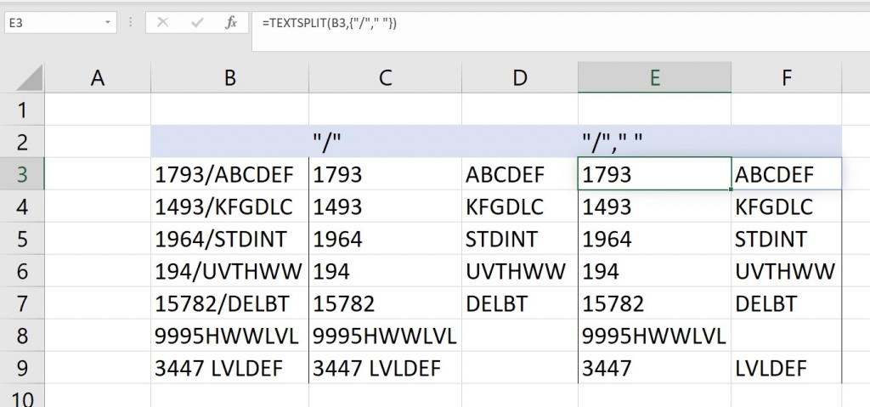
Task: Select column F header
Action: tap(786, 78)
